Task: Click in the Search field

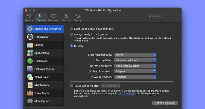Action: 164,16
